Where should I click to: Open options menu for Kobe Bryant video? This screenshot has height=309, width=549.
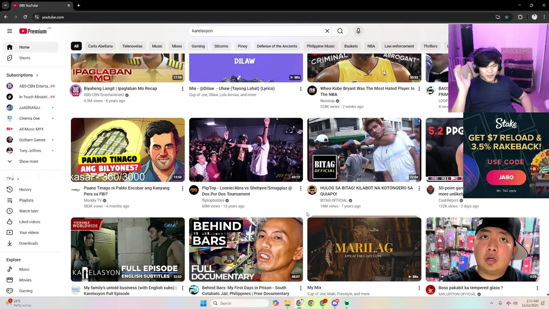419,89
